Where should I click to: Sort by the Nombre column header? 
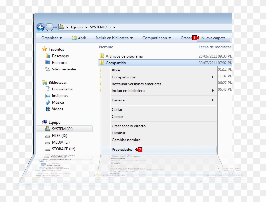(106, 47)
